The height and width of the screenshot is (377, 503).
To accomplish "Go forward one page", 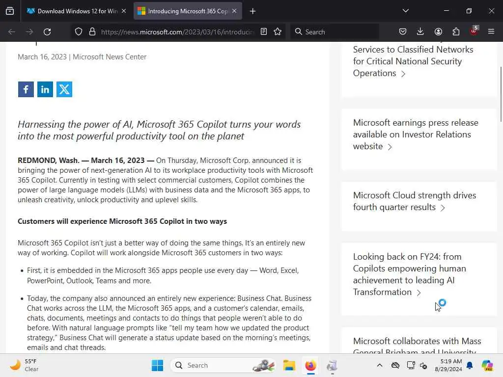I will (x=29, y=32).
